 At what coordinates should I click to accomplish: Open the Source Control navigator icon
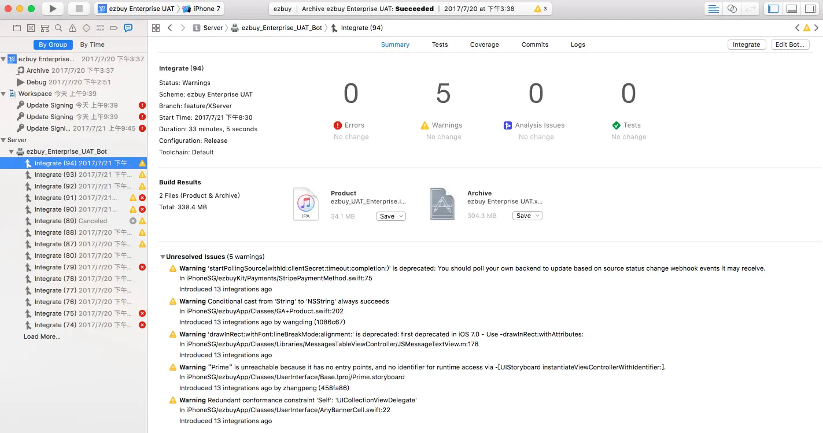click(x=31, y=28)
